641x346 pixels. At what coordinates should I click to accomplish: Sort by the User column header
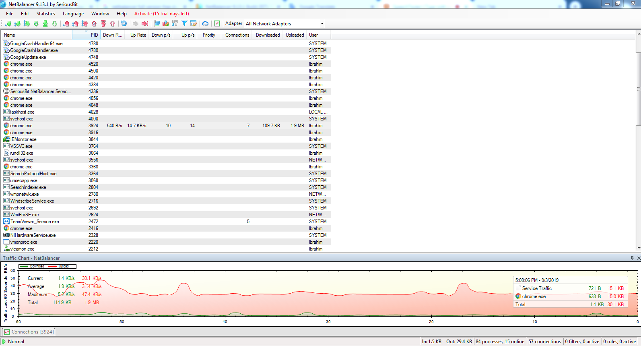318,35
